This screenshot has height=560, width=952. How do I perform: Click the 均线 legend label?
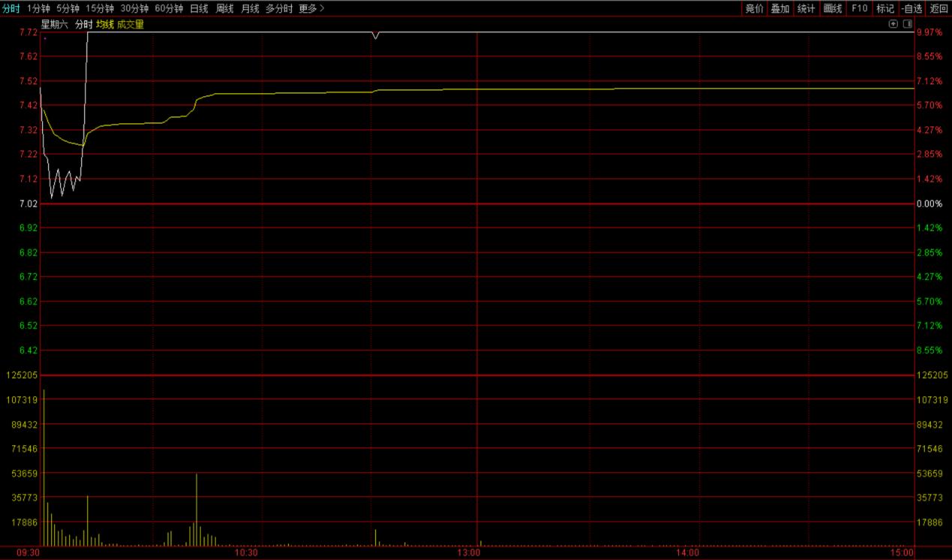105,24
